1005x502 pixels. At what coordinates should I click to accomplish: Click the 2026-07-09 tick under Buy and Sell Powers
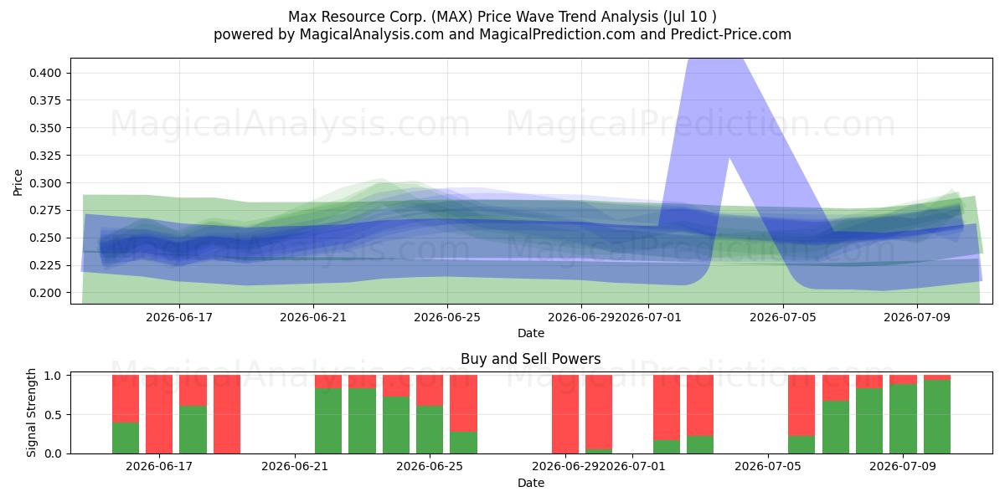coord(903,467)
